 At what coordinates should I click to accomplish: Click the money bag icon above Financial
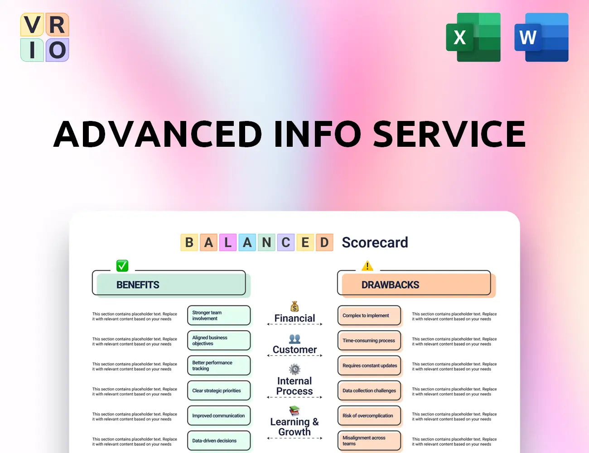tap(294, 307)
